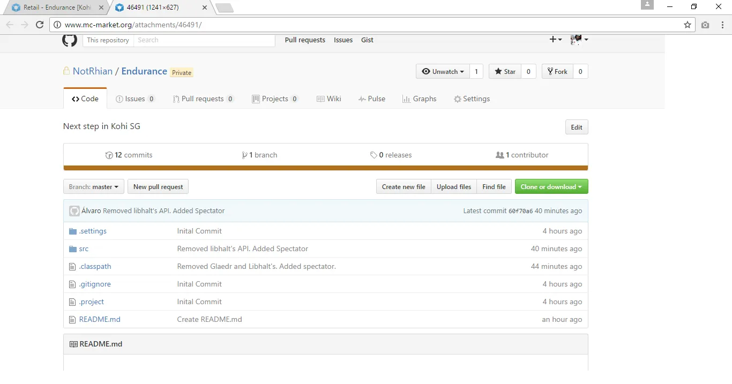Viewport: 732px width, 384px height.
Task: Go back in browser history
Action: (10, 25)
